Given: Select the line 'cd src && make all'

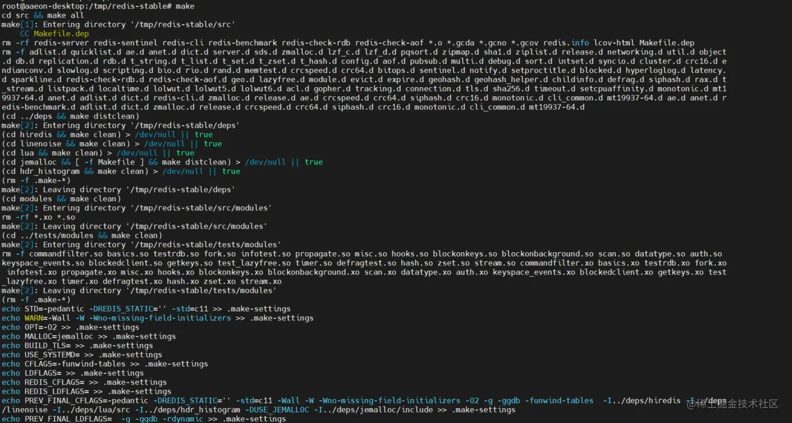Looking at the screenshot, I should tap(42, 15).
